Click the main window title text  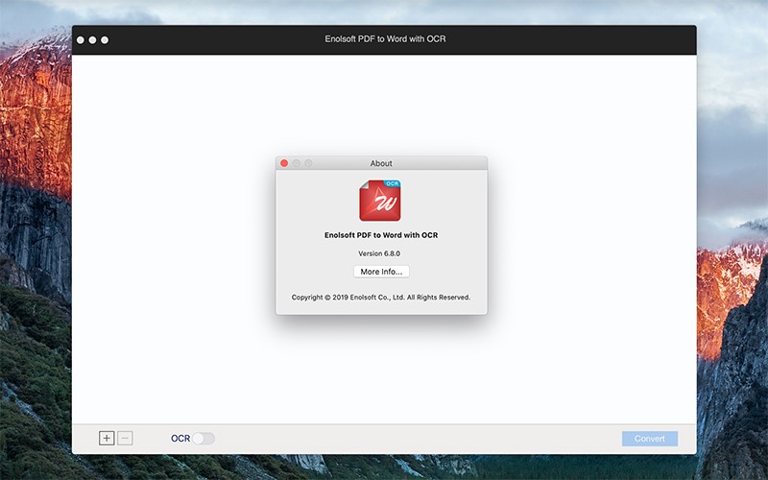[x=386, y=38]
